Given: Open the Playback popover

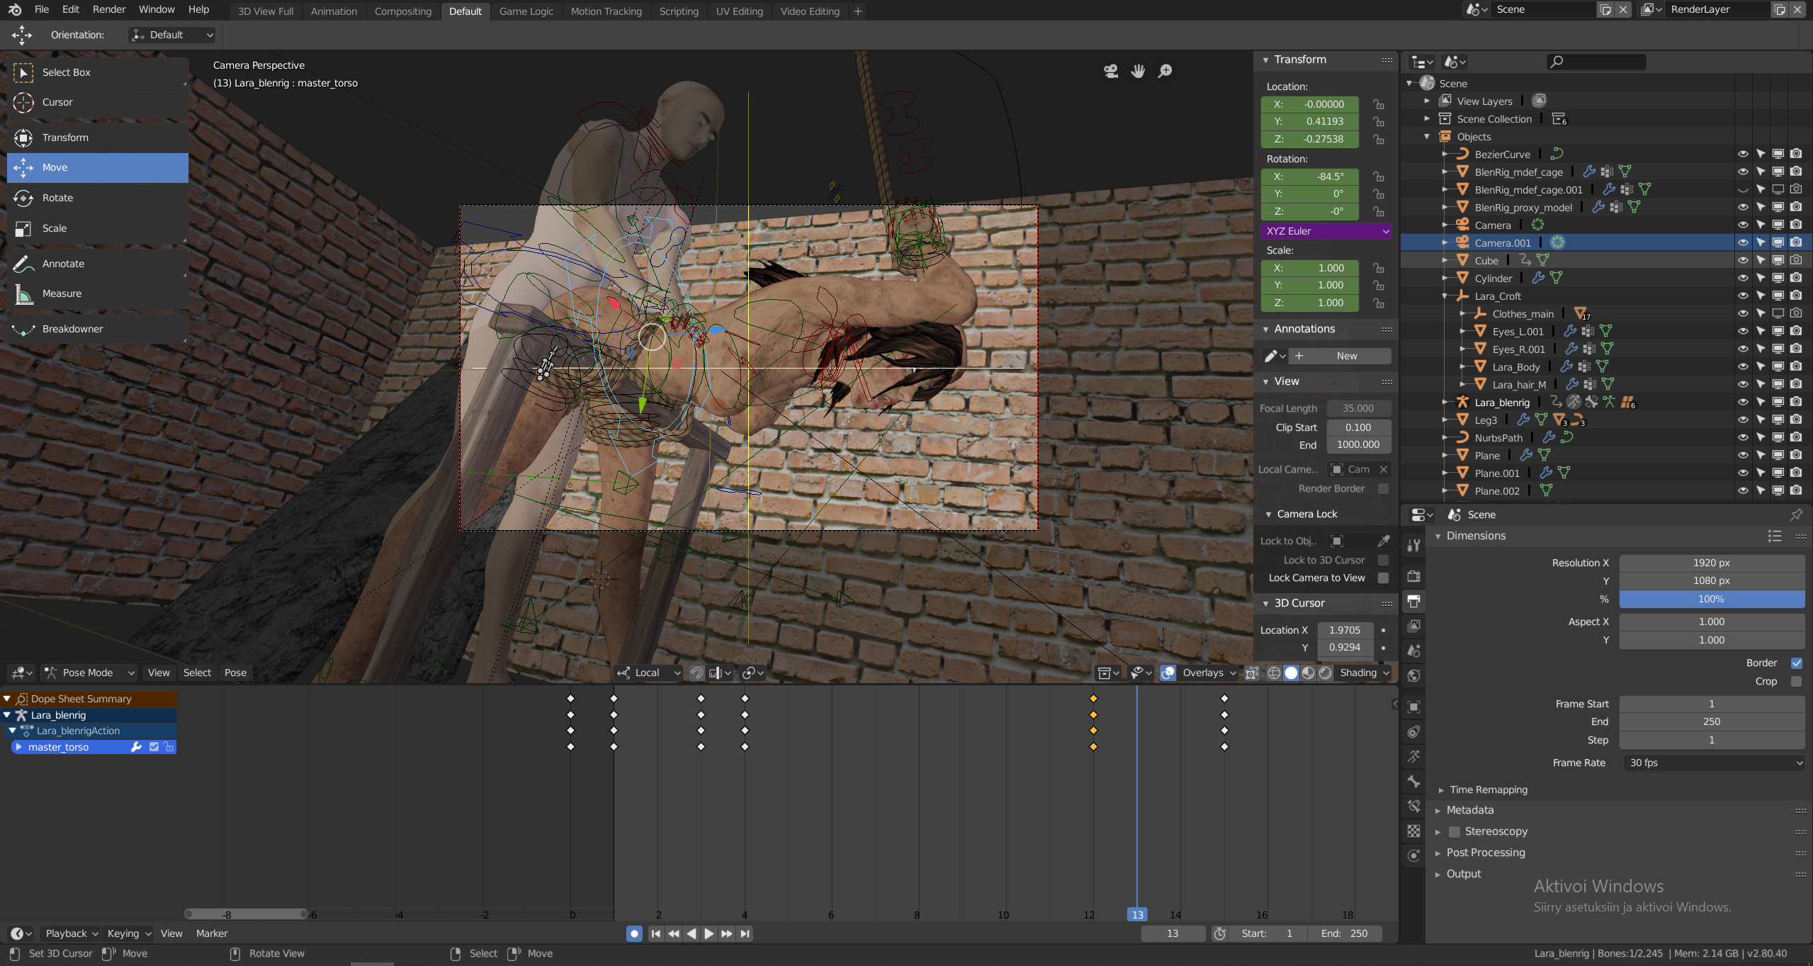Looking at the screenshot, I should pyautogui.click(x=71, y=933).
